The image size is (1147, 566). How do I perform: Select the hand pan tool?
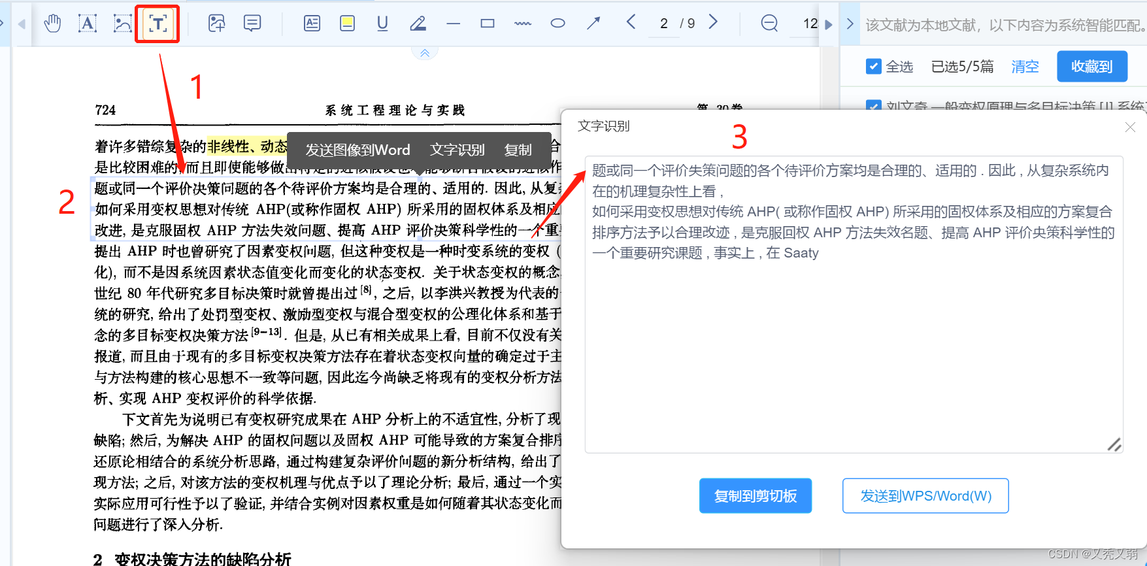(x=52, y=24)
